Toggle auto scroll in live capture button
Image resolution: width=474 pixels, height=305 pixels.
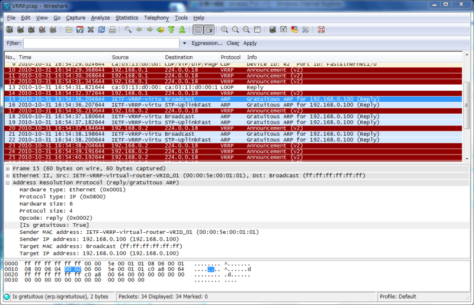click(209, 30)
